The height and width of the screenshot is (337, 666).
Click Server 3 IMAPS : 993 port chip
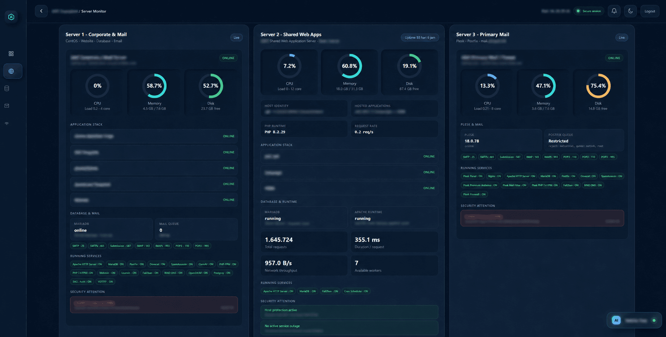click(x=551, y=157)
